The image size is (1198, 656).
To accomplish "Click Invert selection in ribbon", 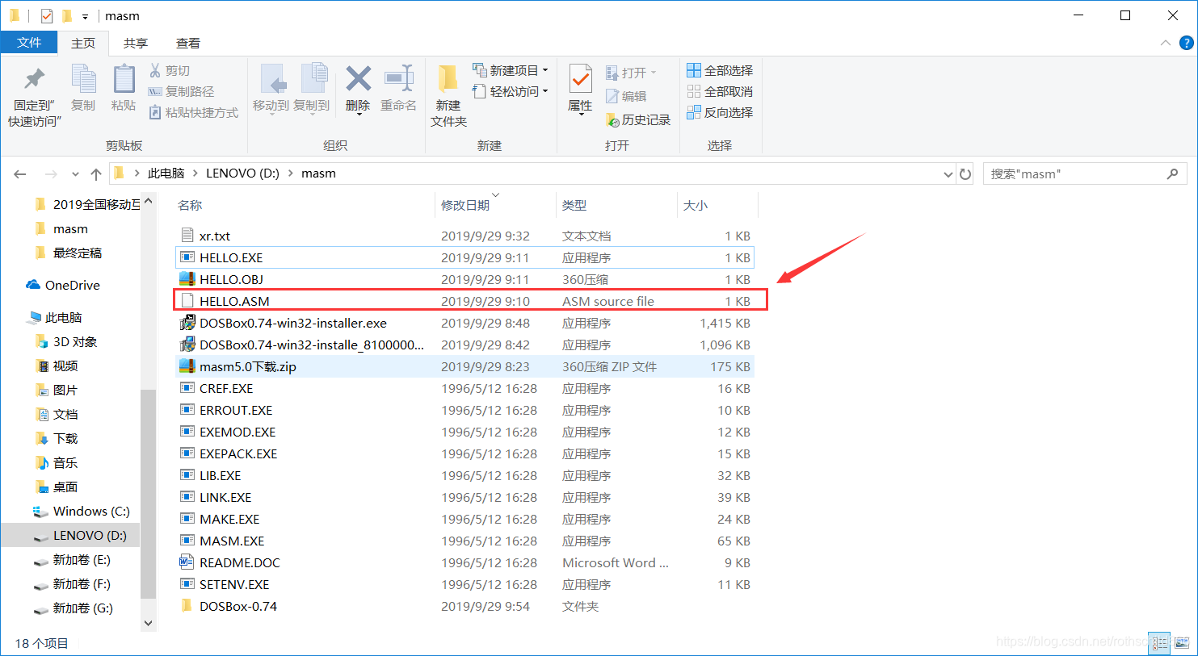I will coord(720,112).
